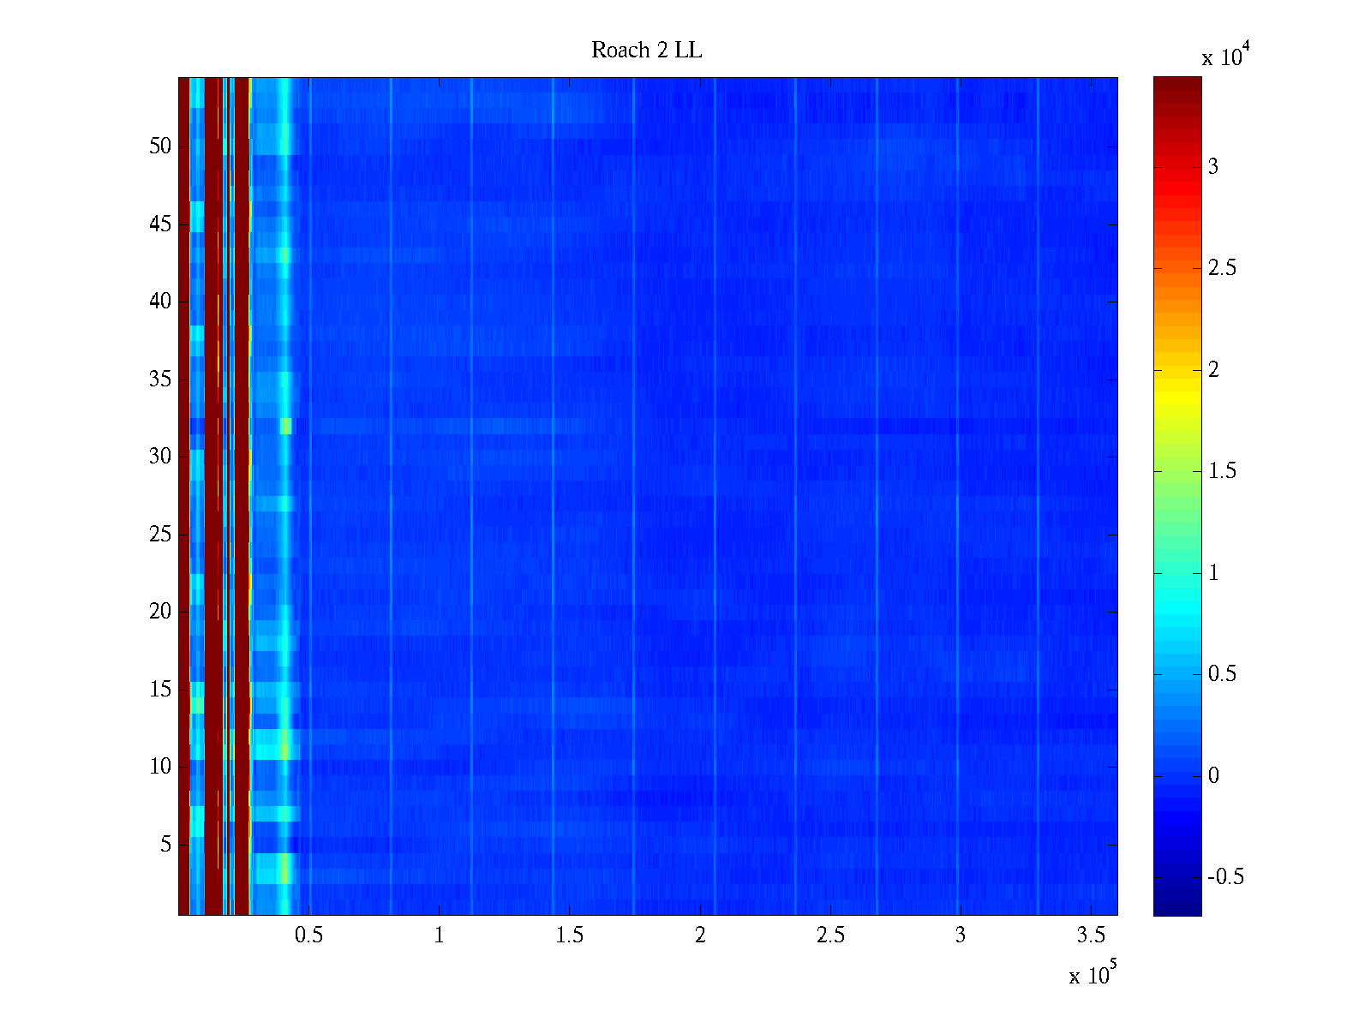Click the plot title "Roach 2 LL"
1371x1028 pixels.
click(x=646, y=51)
